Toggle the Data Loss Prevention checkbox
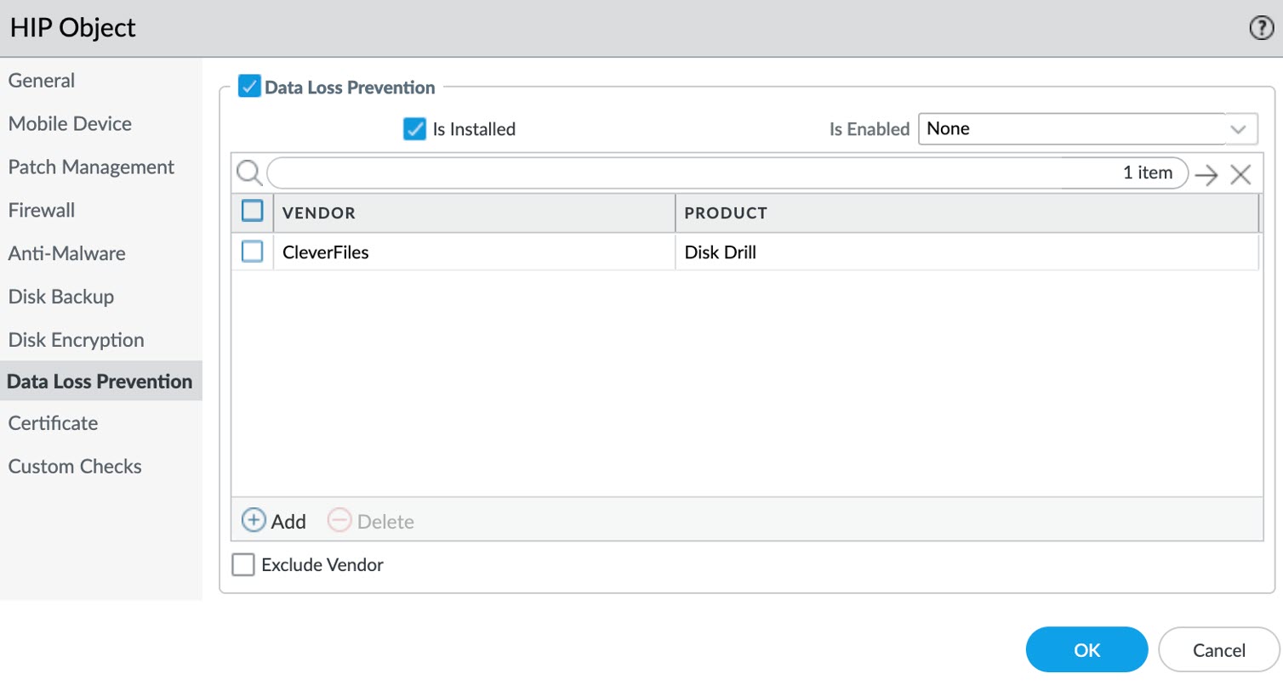Image resolution: width=1283 pixels, height=685 pixels. tap(249, 87)
